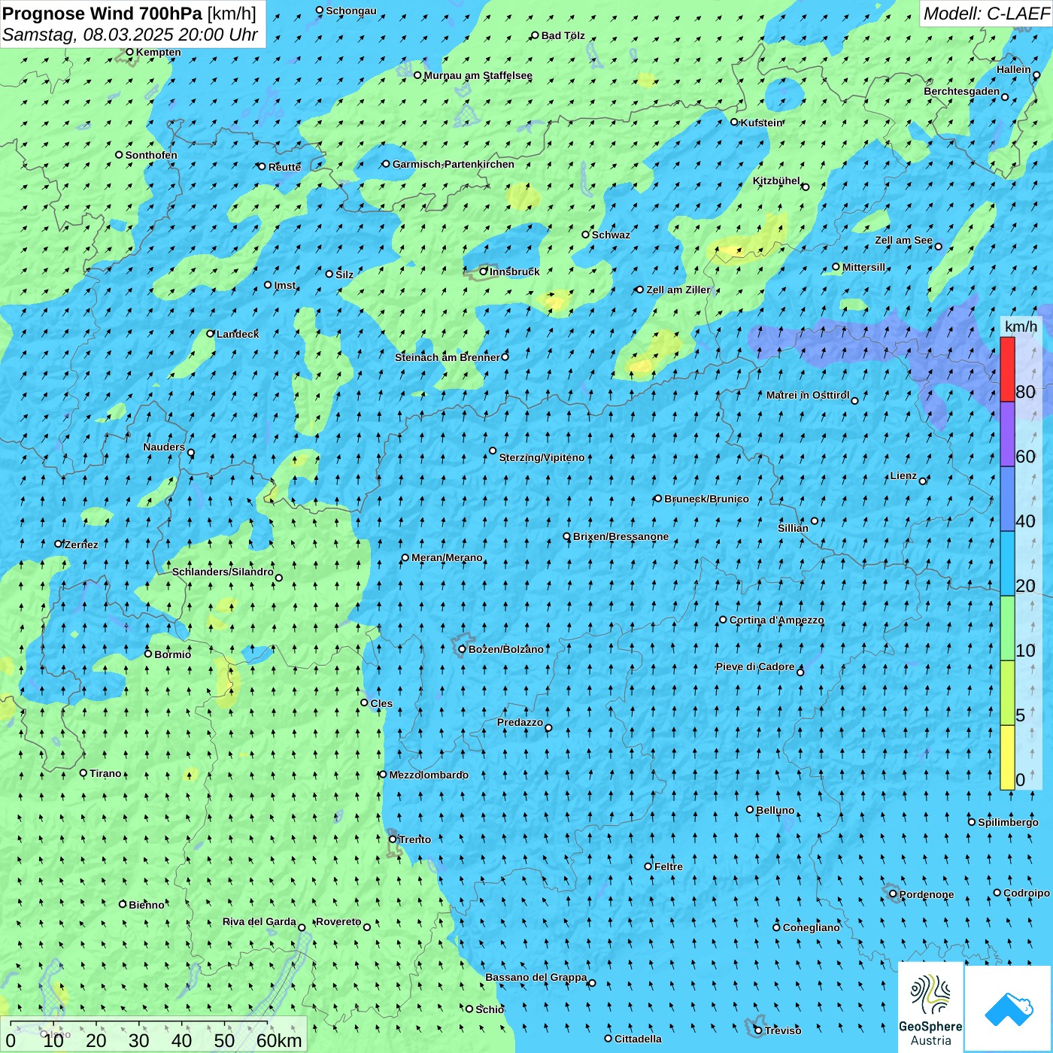Select the Meran/Merano label
Image resolution: width=1053 pixels, height=1053 pixels.
[447, 557]
